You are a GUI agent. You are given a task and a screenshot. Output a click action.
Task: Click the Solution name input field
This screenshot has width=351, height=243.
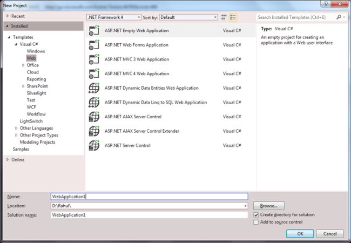pos(149,215)
